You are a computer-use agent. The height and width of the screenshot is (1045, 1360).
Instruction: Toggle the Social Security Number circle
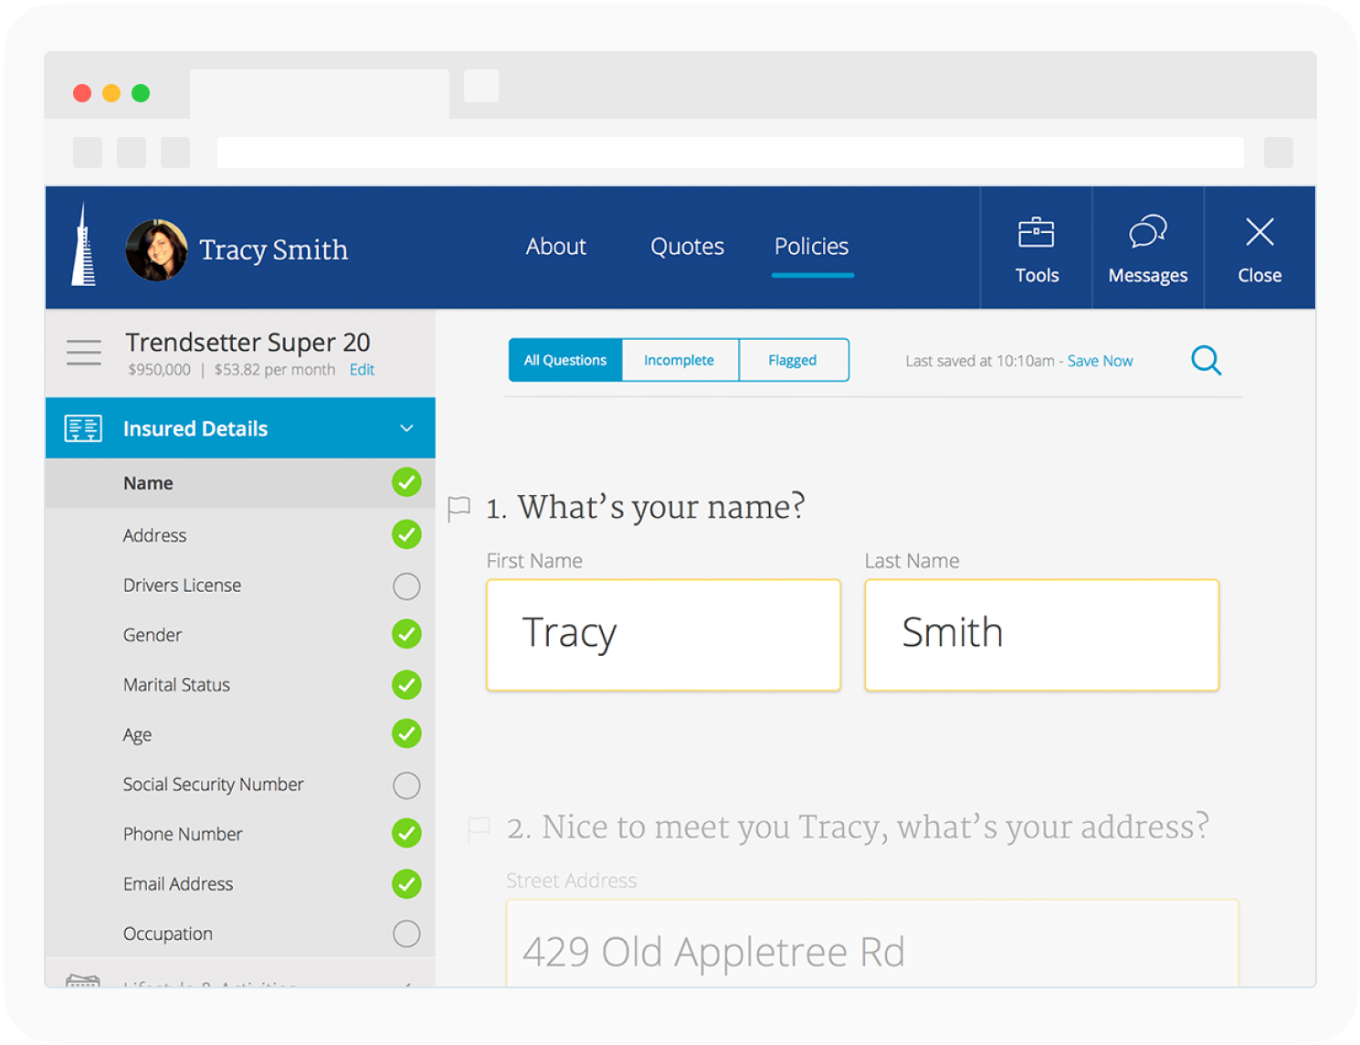(x=406, y=786)
